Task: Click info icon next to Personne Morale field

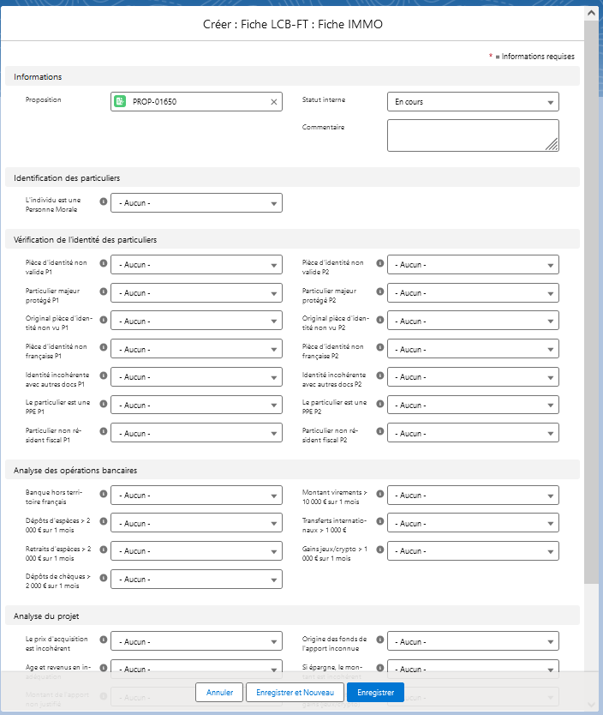Action: (x=104, y=202)
